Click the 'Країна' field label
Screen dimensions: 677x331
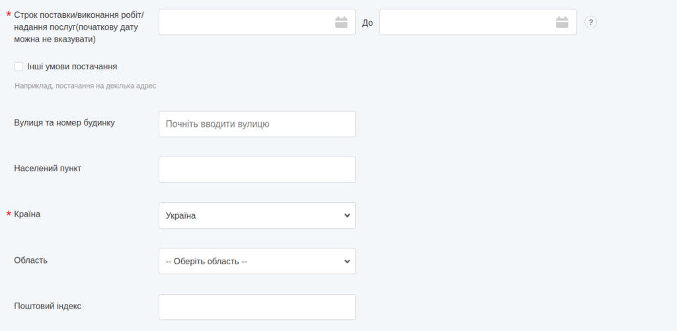point(27,214)
